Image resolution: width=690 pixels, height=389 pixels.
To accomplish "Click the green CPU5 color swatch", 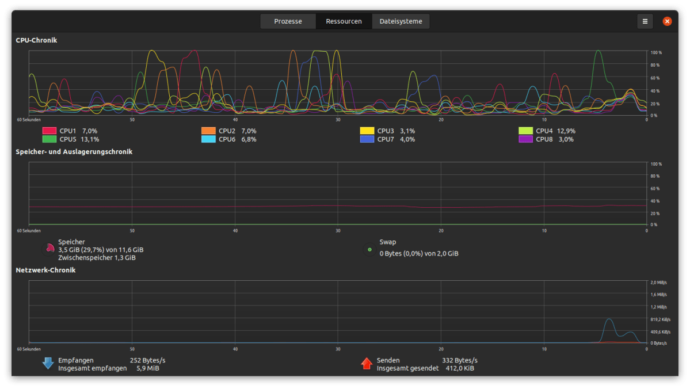I will point(49,139).
